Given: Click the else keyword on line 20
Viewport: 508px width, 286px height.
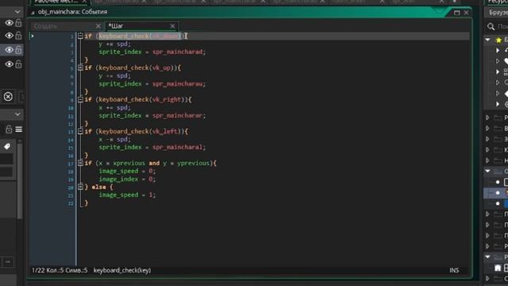Looking at the screenshot, I should point(98,187).
